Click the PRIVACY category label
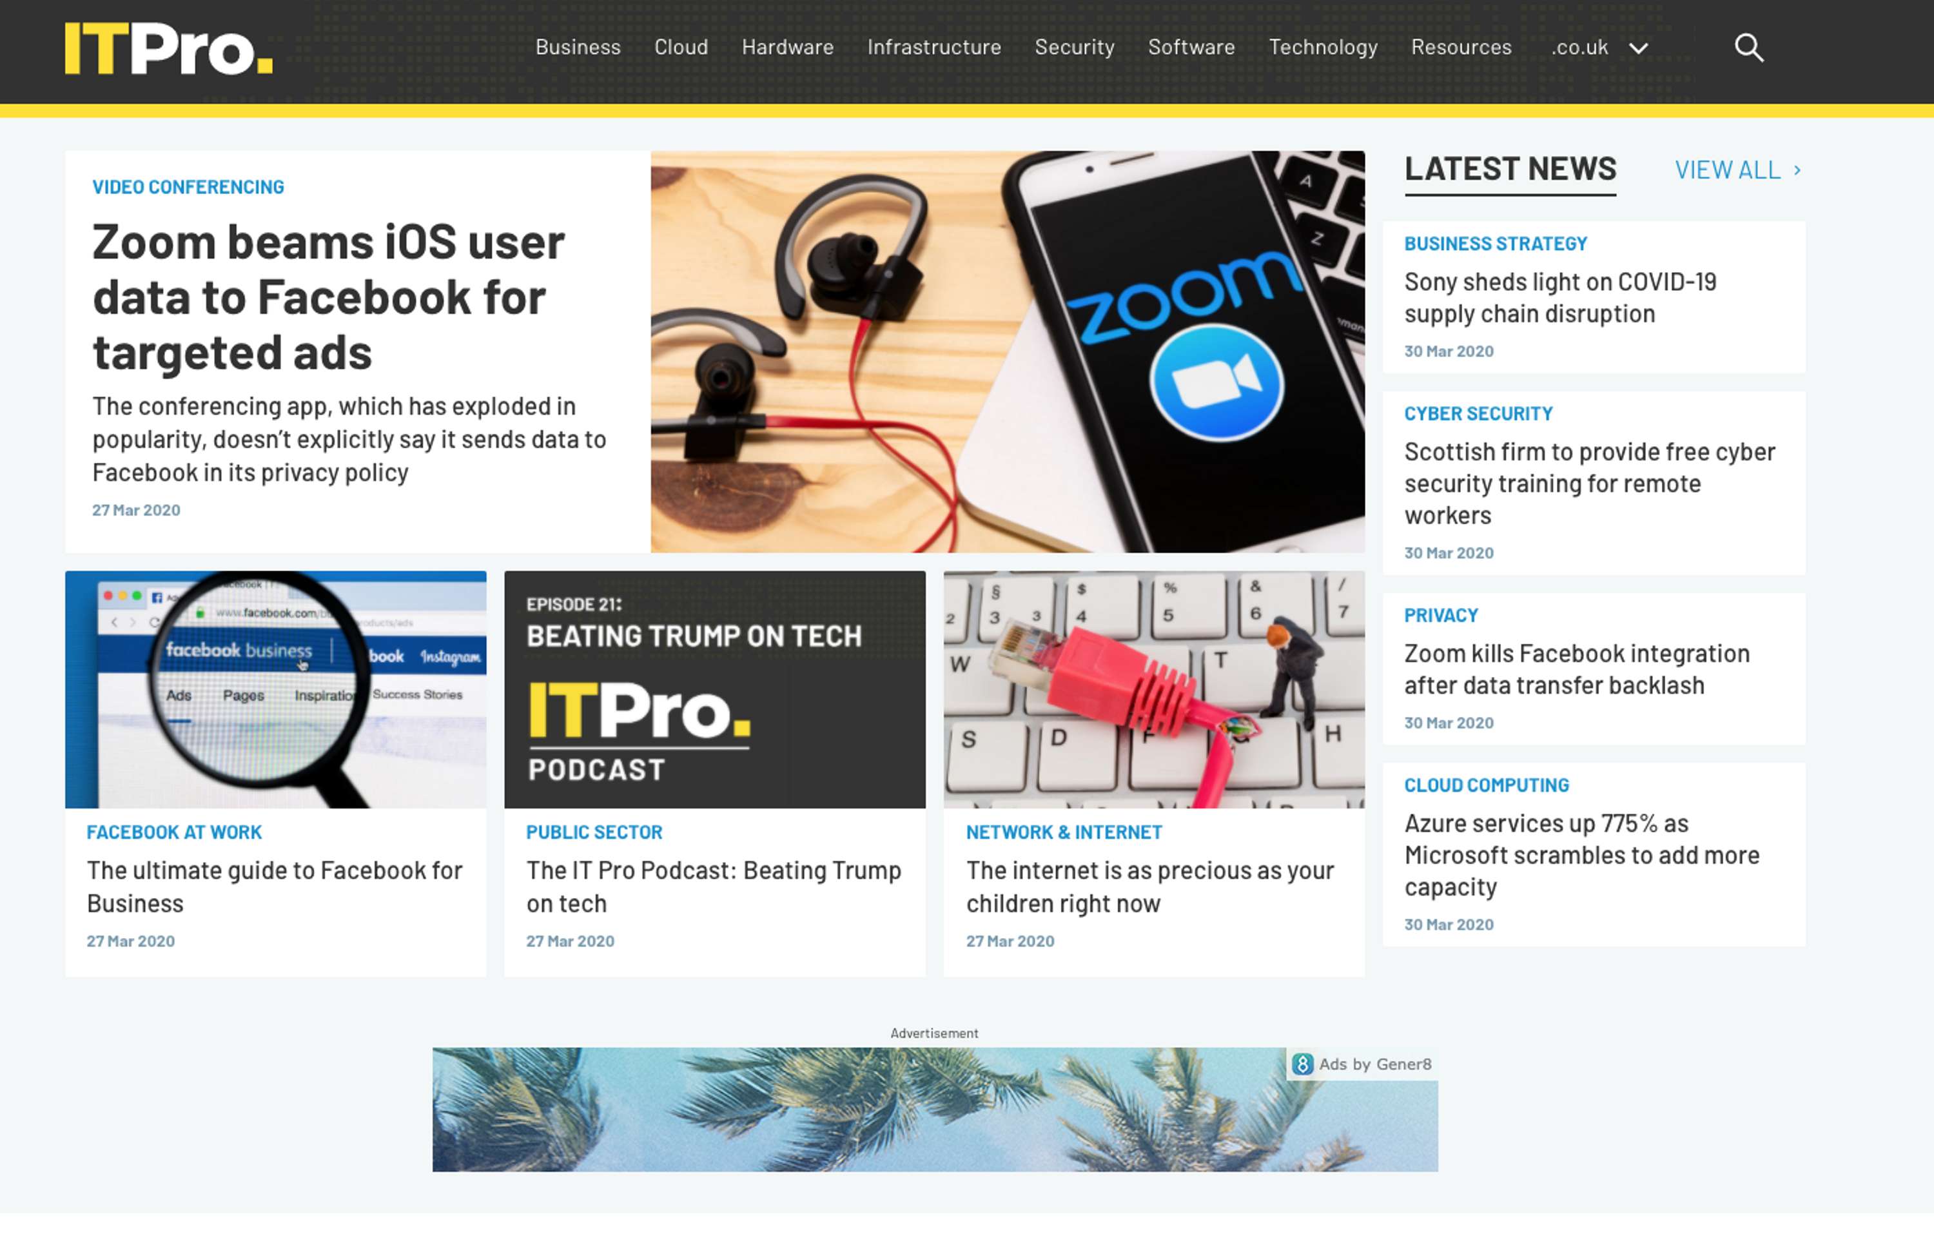Image resolution: width=1934 pixels, height=1234 pixels. click(x=1441, y=614)
